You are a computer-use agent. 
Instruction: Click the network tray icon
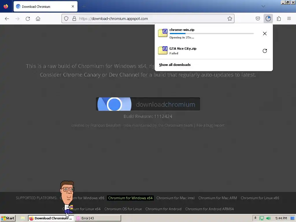click(262, 219)
